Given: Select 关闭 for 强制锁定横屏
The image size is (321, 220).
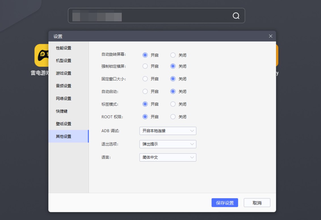Looking at the screenshot, I should (173, 66).
